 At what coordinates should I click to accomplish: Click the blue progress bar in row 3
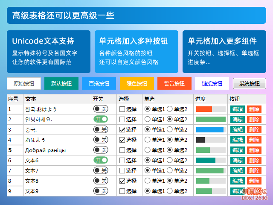tap(211, 130)
